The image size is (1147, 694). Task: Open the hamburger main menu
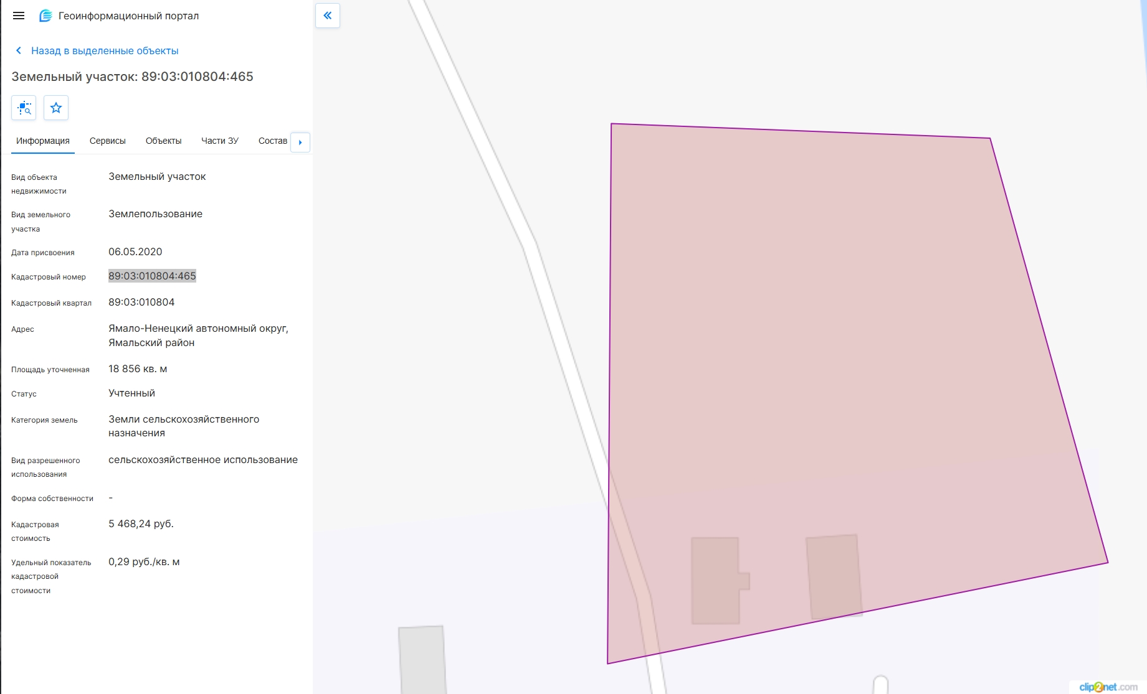point(19,16)
